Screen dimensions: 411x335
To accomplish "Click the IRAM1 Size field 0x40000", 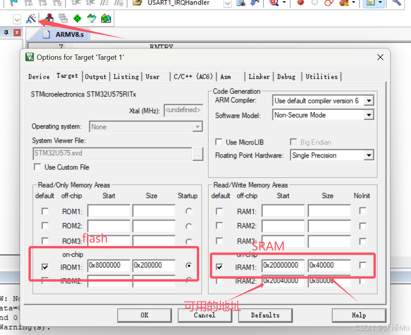I will point(329,266).
